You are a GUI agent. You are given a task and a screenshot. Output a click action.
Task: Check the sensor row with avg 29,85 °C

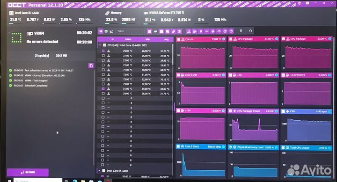click(103, 60)
